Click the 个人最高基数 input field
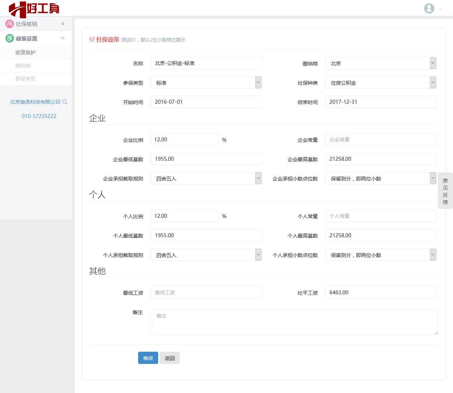Image resolution: width=453 pixels, height=393 pixels. [x=381, y=235]
